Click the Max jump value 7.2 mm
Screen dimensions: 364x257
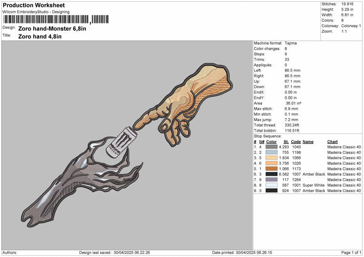[x=291, y=120]
